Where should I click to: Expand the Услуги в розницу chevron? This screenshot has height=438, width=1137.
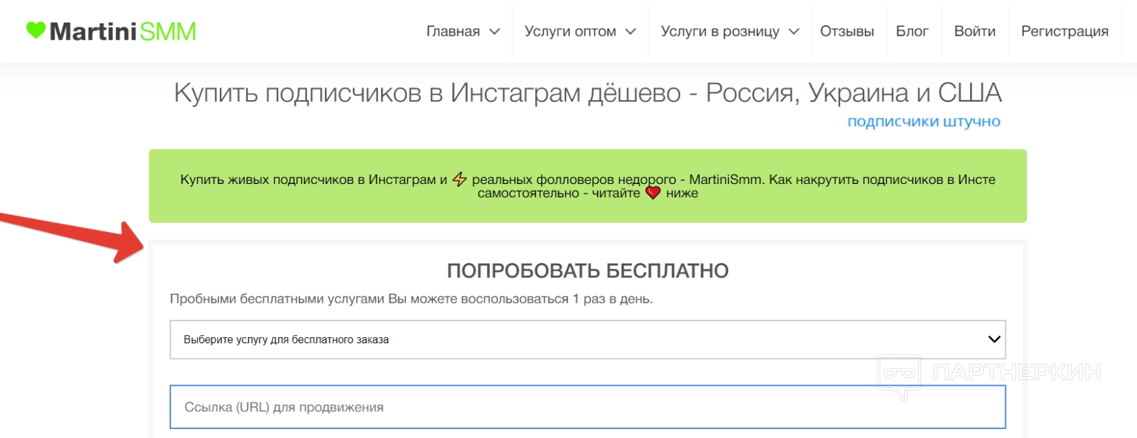tap(794, 32)
